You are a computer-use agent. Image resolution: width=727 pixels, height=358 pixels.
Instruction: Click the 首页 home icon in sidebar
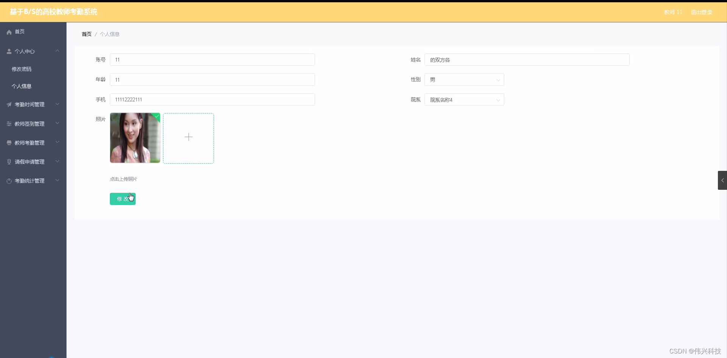coord(9,32)
